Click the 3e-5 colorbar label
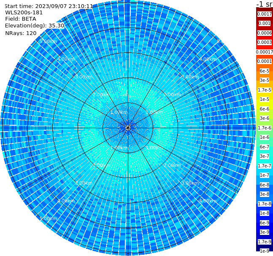The image size is (273, 256). pyautogui.click(x=264, y=80)
